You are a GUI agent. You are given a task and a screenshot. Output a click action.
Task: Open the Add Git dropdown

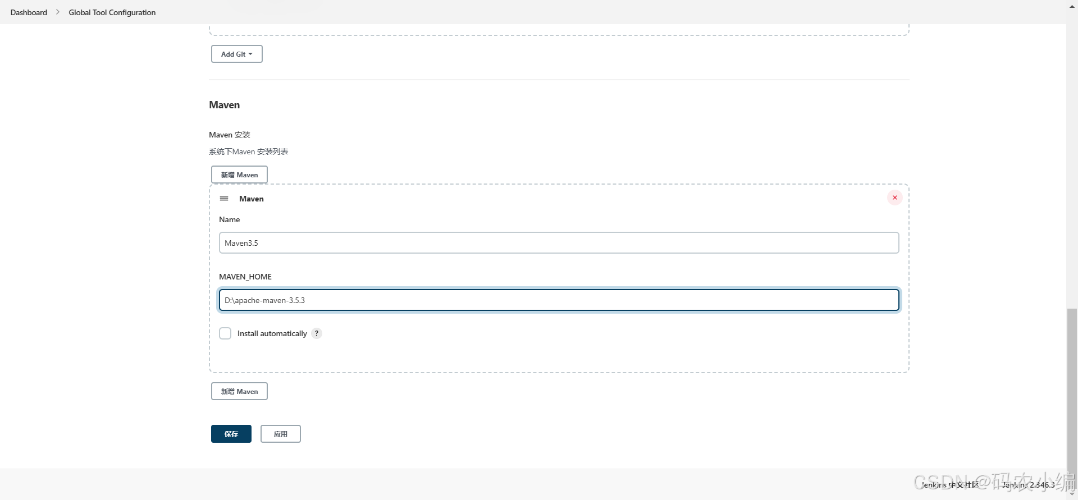pyautogui.click(x=236, y=54)
